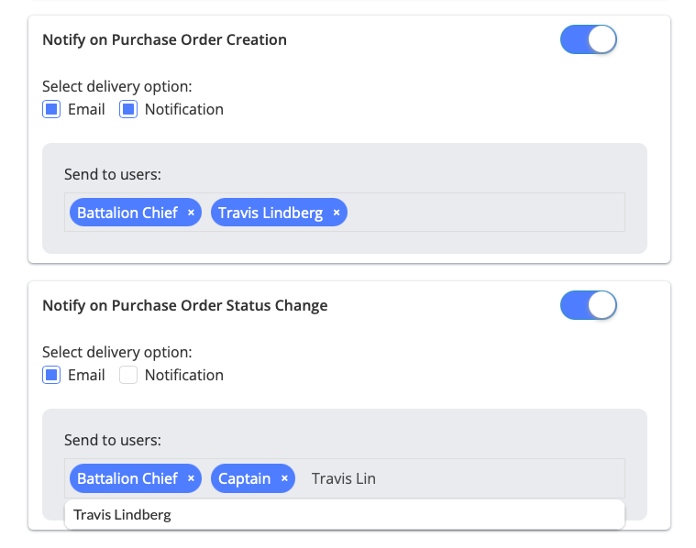The width and height of the screenshot is (696, 548).
Task: Toggle off Notify on Purchase Order Creation
Action: pyautogui.click(x=589, y=39)
